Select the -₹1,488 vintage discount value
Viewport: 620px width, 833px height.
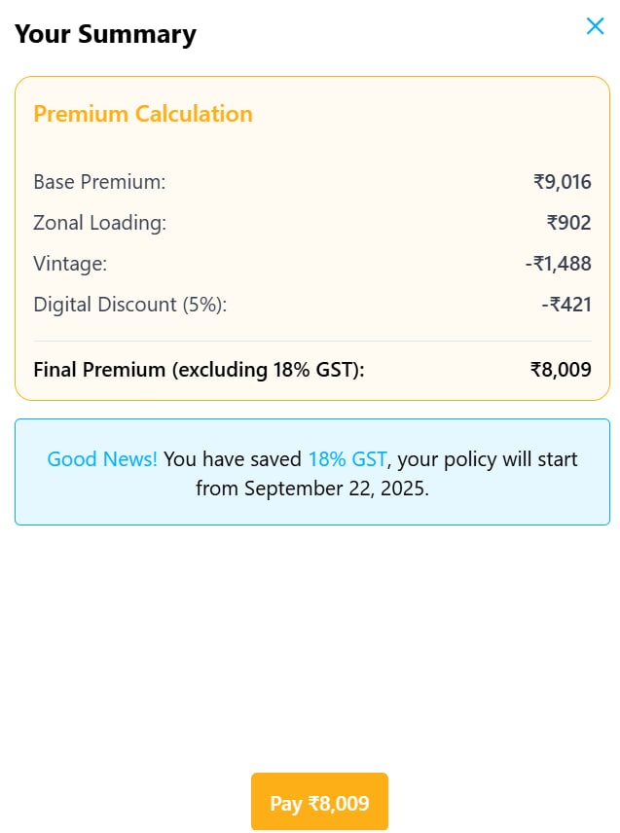558,264
